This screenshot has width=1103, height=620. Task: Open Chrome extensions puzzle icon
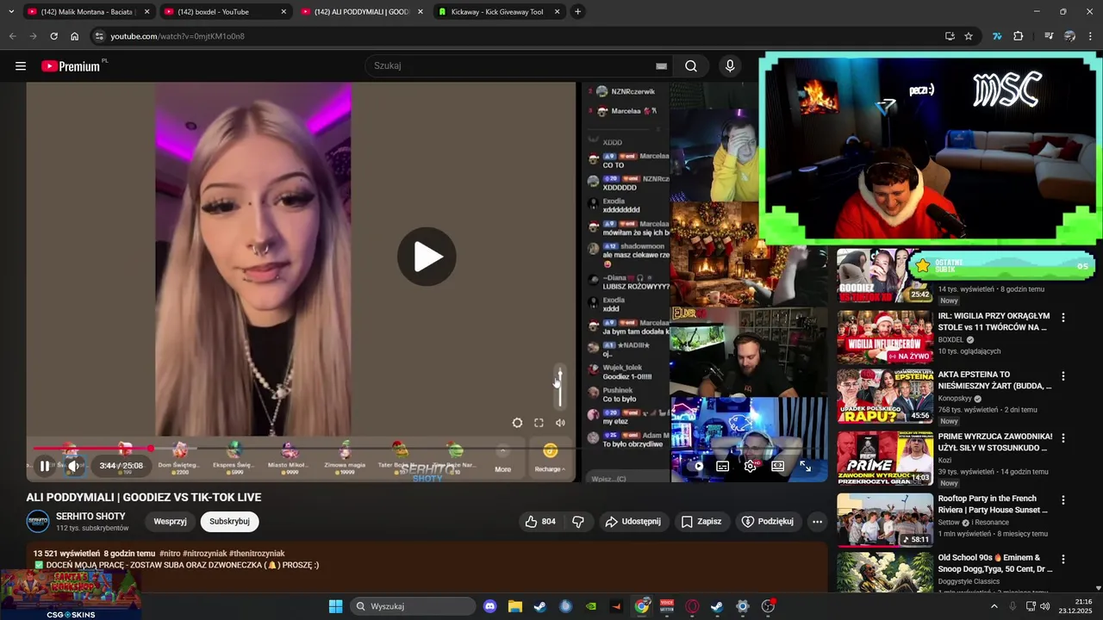(1019, 36)
